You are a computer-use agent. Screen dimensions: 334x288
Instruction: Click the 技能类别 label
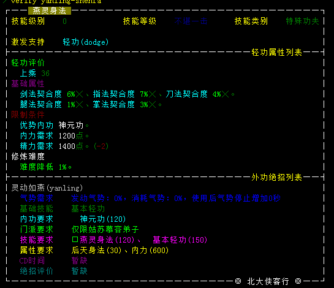251,21
